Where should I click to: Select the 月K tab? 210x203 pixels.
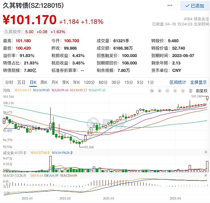click(x=55, y=82)
